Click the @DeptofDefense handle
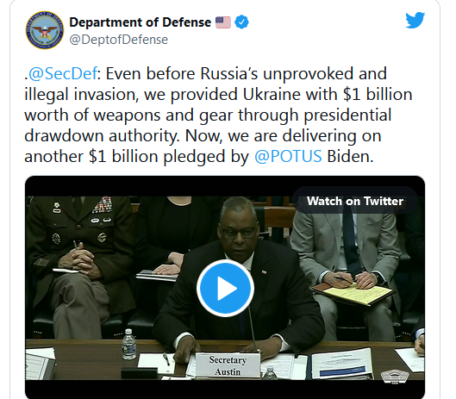Image resolution: width=456 pixels, height=399 pixels. point(119,40)
